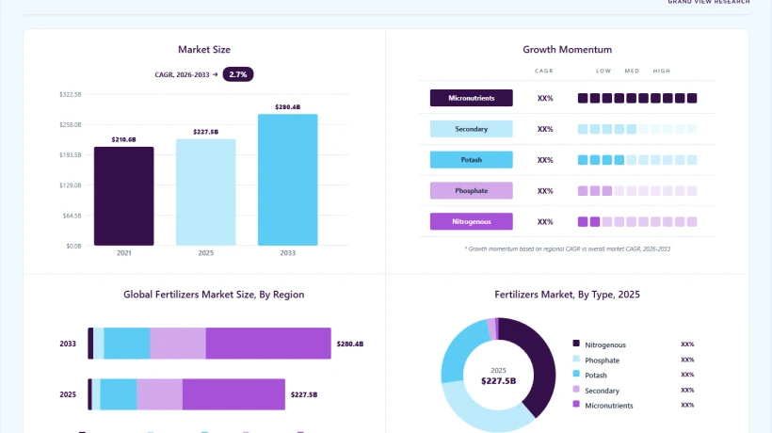Select the lavender segment of the 2033 region bar
This screenshot has height=433, width=772.
[178, 344]
